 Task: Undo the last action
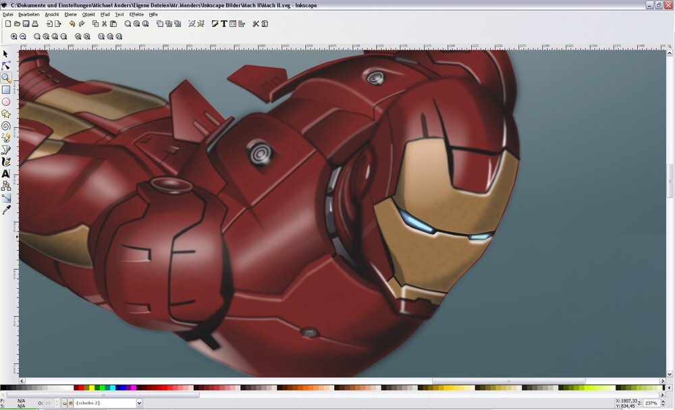pos(72,24)
